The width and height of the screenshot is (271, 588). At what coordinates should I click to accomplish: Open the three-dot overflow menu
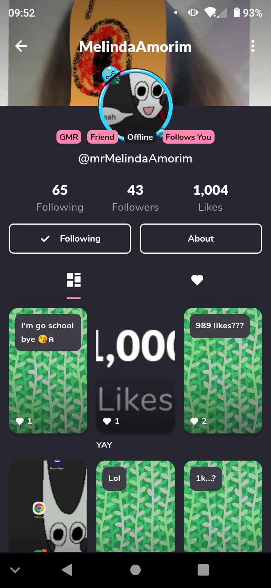[x=253, y=46]
